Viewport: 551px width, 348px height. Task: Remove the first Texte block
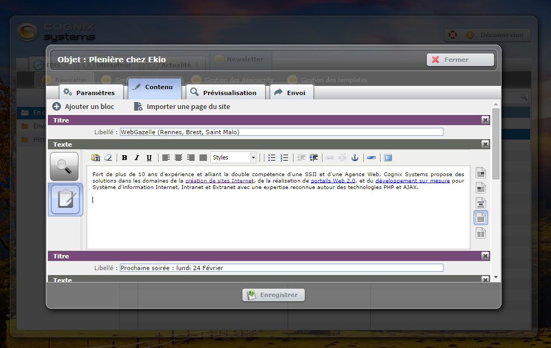pyautogui.click(x=485, y=144)
